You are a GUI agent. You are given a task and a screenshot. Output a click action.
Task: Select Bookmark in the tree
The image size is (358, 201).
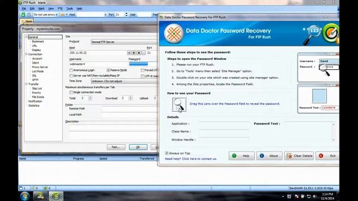tap(38, 41)
